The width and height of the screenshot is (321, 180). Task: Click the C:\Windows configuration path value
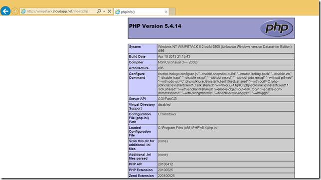(x=167, y=114)
